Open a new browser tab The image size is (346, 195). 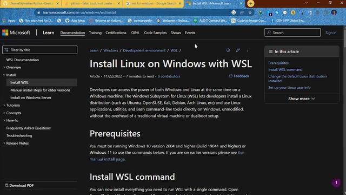click(250, 4)
